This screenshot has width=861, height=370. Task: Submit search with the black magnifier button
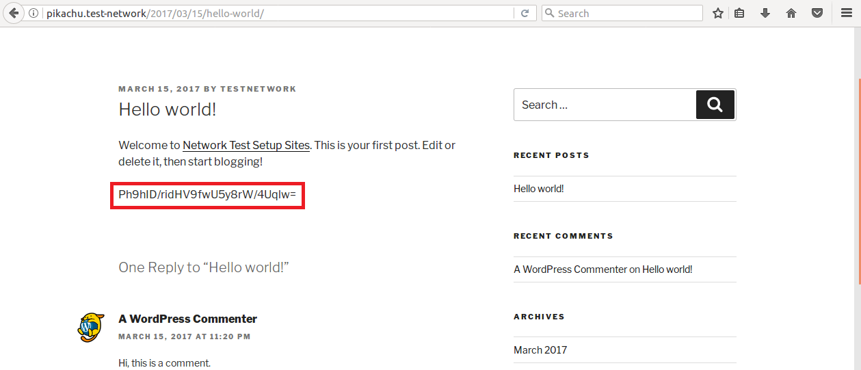click(x=715, y=105)
